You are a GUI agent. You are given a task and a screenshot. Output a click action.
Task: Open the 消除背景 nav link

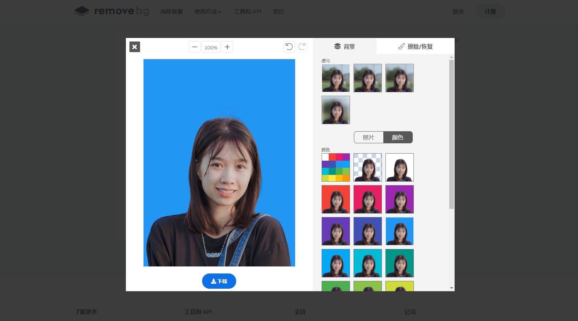172,12
